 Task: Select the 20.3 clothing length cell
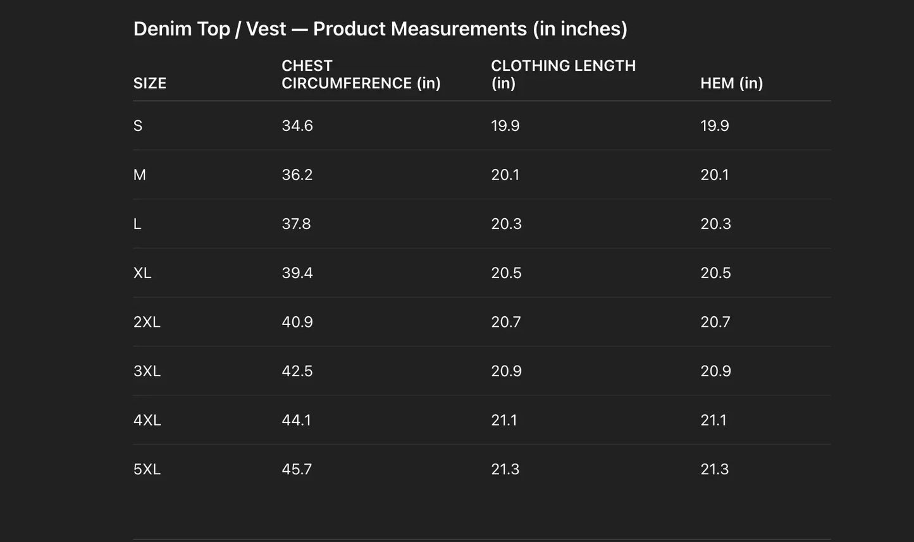(x=506, y=224)
